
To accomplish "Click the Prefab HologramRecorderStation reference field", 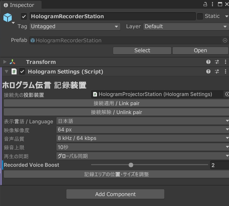I will (126, 41).
